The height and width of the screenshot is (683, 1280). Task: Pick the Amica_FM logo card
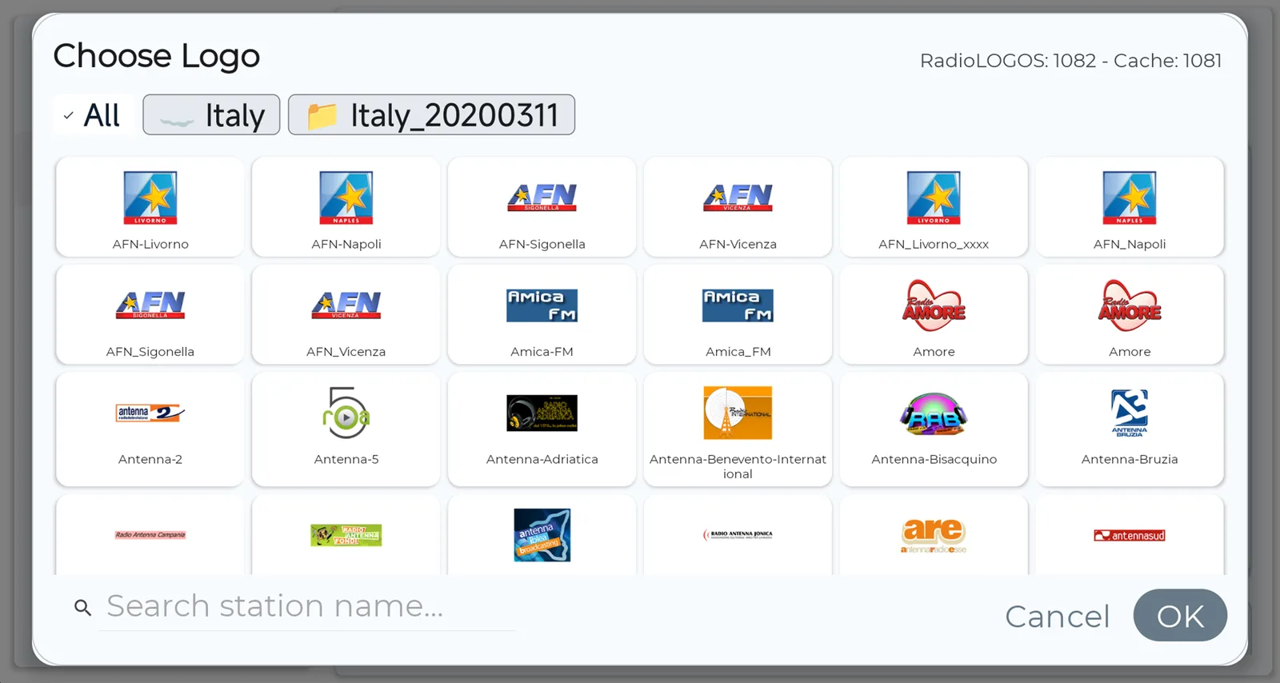(738, 314)
